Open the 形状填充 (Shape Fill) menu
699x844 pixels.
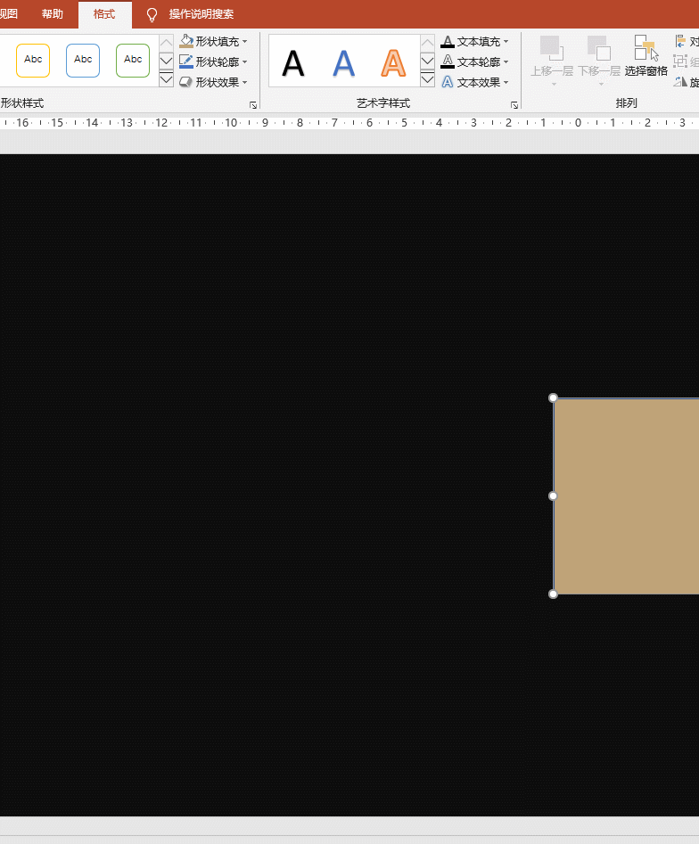click(x=213, y=41)
